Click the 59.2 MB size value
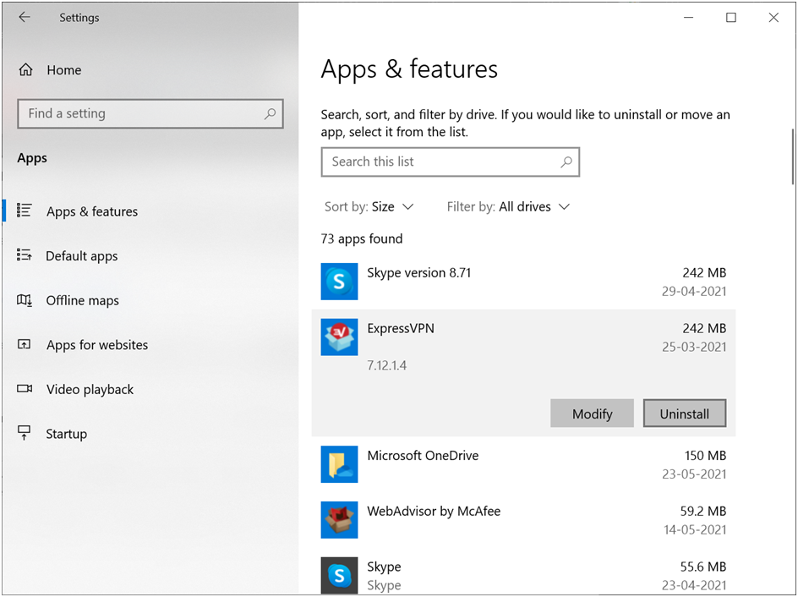The image size is (798, 597). click(702, 511)
